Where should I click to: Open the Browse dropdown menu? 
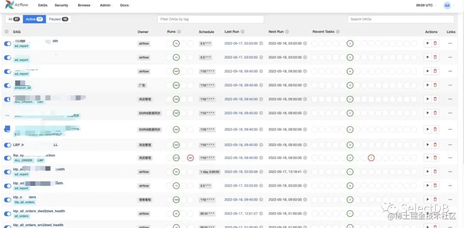click(85, 5)
